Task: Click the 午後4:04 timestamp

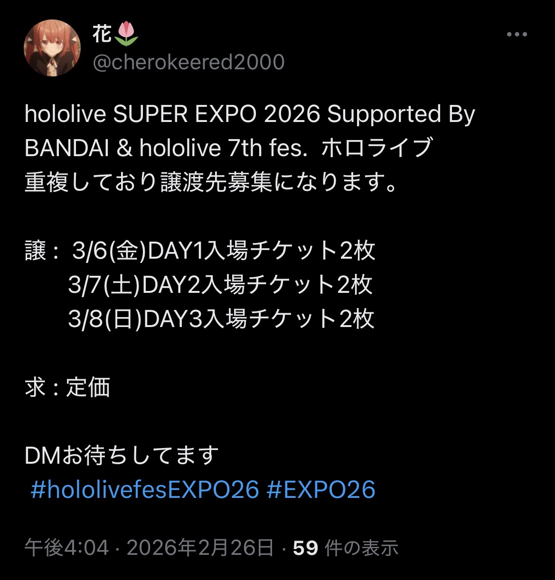Action: pos(66,548)
